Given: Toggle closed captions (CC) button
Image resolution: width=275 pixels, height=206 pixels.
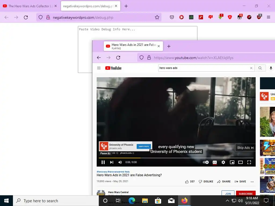Looking at the screenshot, I should (215, 162).
